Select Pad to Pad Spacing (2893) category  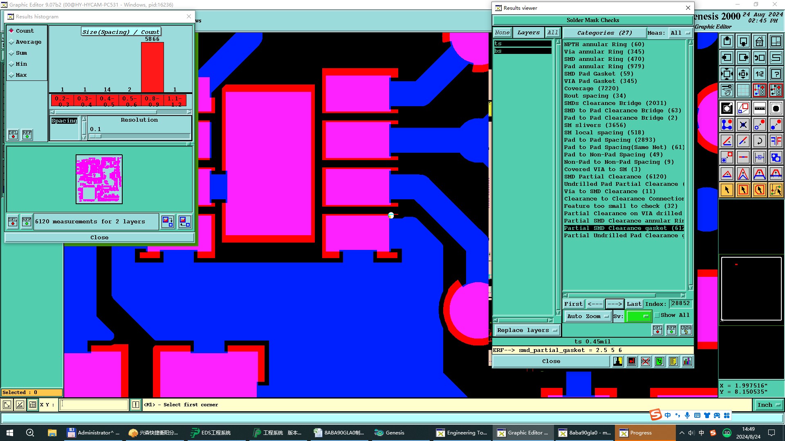pyautogui.click(x=609, y=140)
